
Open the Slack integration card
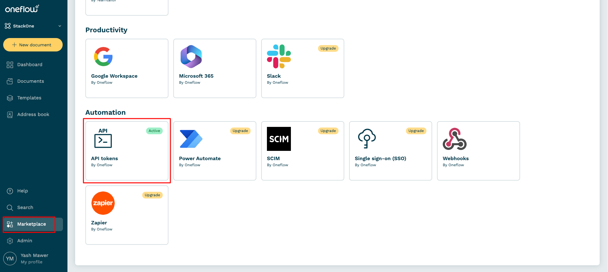[303, 68]
